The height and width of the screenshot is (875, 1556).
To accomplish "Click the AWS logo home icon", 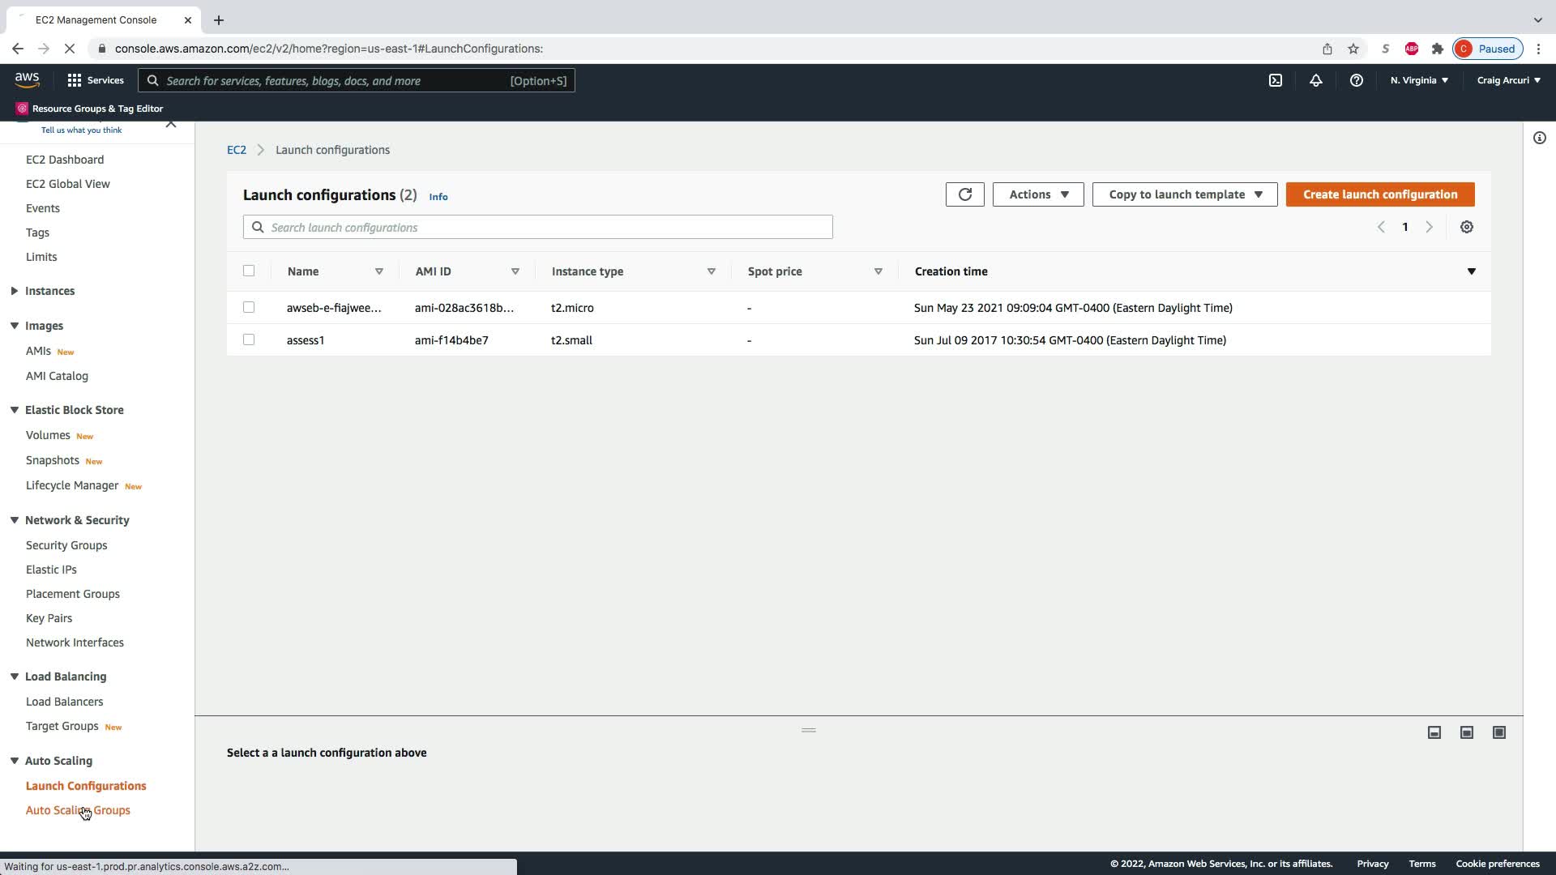I will 27,79.
